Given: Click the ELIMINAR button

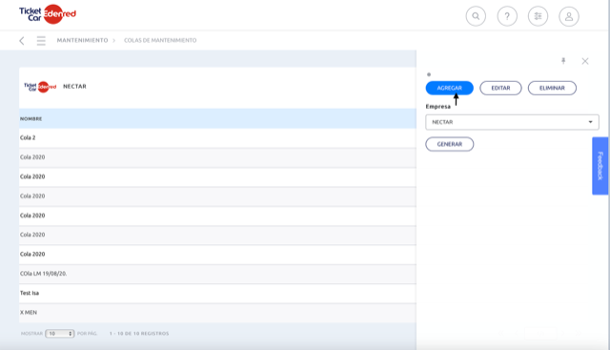Looking at the screenshot, I should [552, 88].
